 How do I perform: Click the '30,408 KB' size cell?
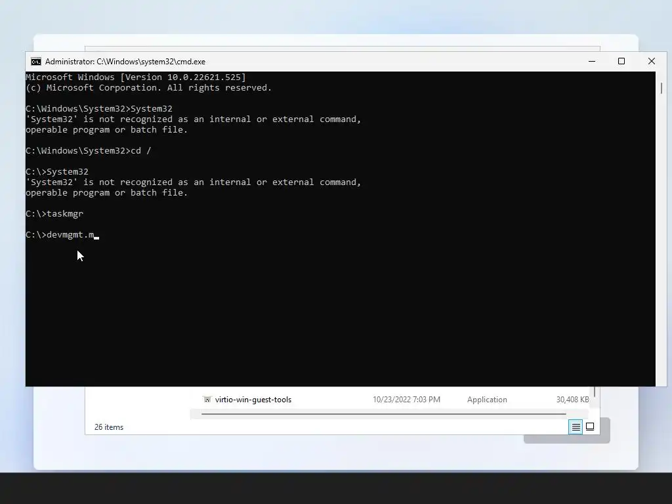point(572,400)
